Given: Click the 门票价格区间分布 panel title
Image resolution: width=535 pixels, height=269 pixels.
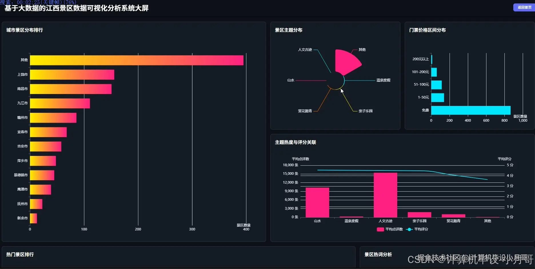Looking at the screenshot, I should (x=428, y=30).
